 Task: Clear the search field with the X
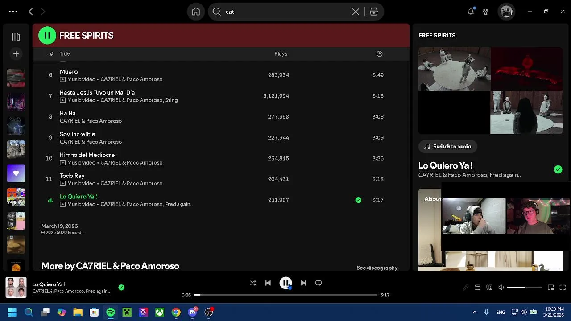[356, 12]
